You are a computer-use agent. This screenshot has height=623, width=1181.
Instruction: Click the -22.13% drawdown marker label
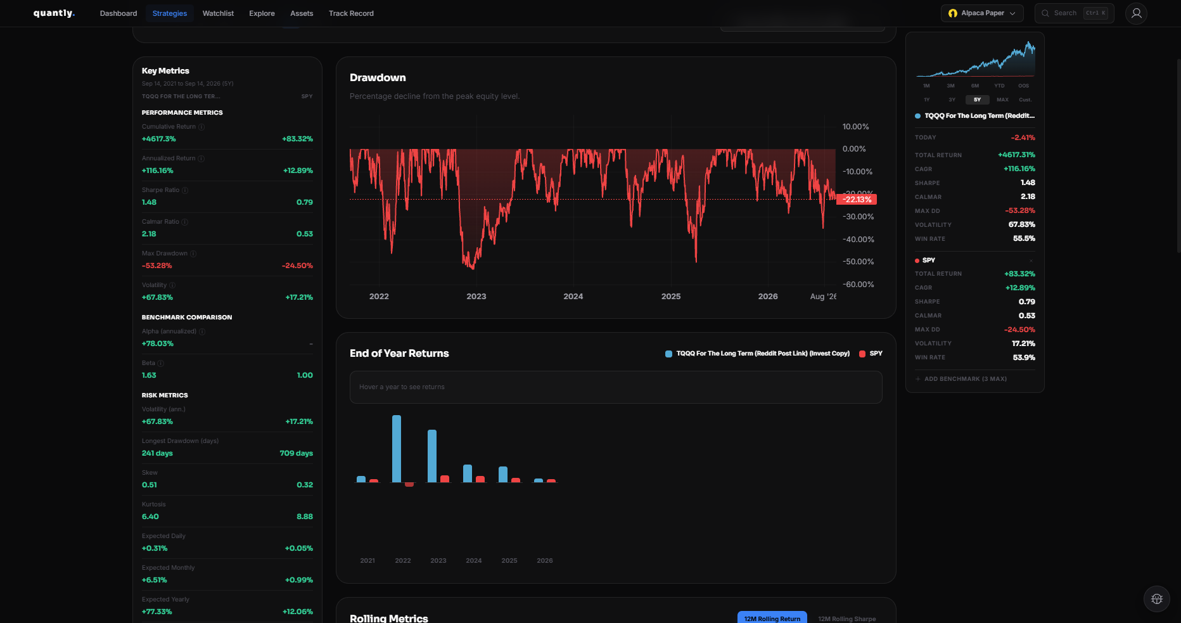pos(857,200)
